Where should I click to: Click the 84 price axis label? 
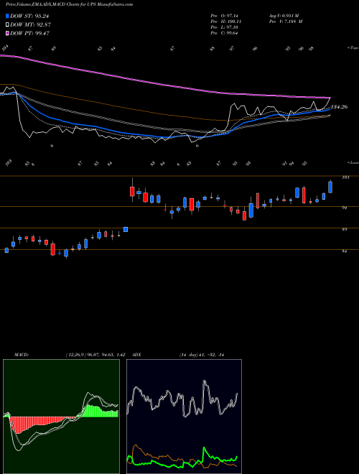(x=344, y=251)
